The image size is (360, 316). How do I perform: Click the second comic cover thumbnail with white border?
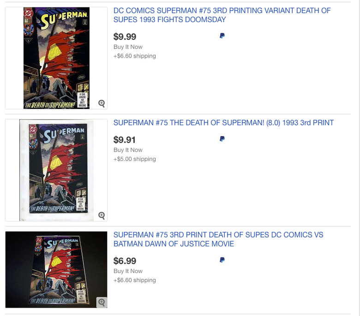[x=56, y=170]
